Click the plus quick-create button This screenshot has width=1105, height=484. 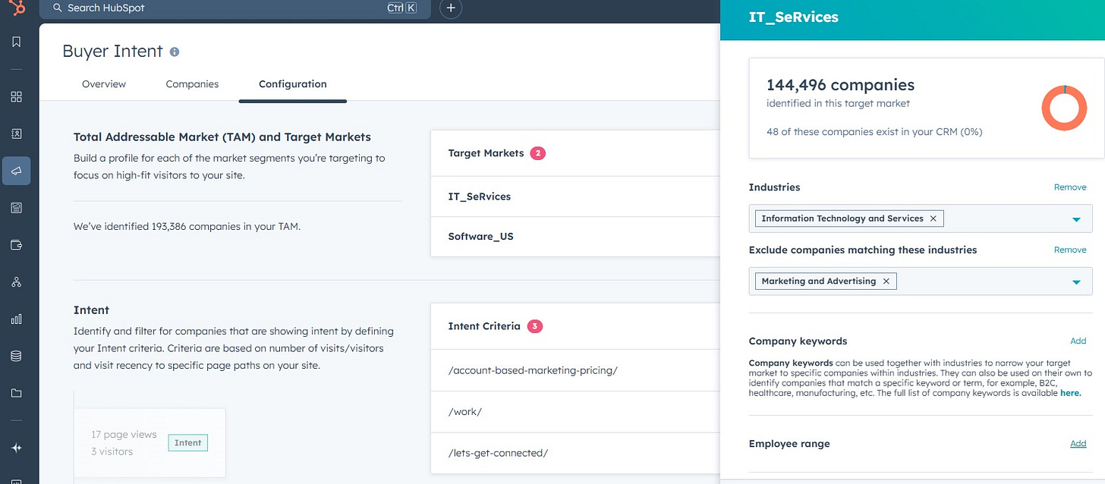pyautogui.click(x=451, y=8)
